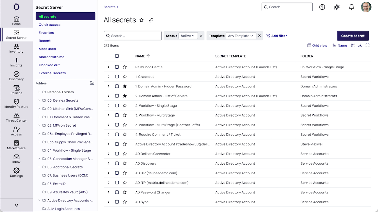Select All secrets in sidebar

point(66,16)
